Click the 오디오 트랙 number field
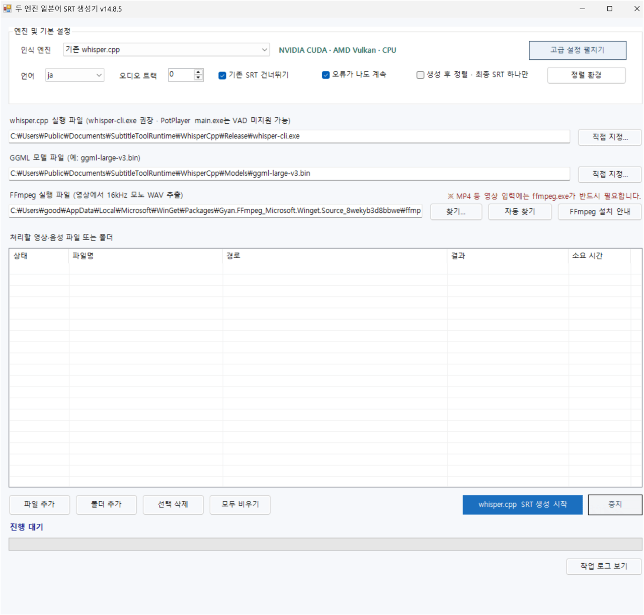 coord(181,74)
